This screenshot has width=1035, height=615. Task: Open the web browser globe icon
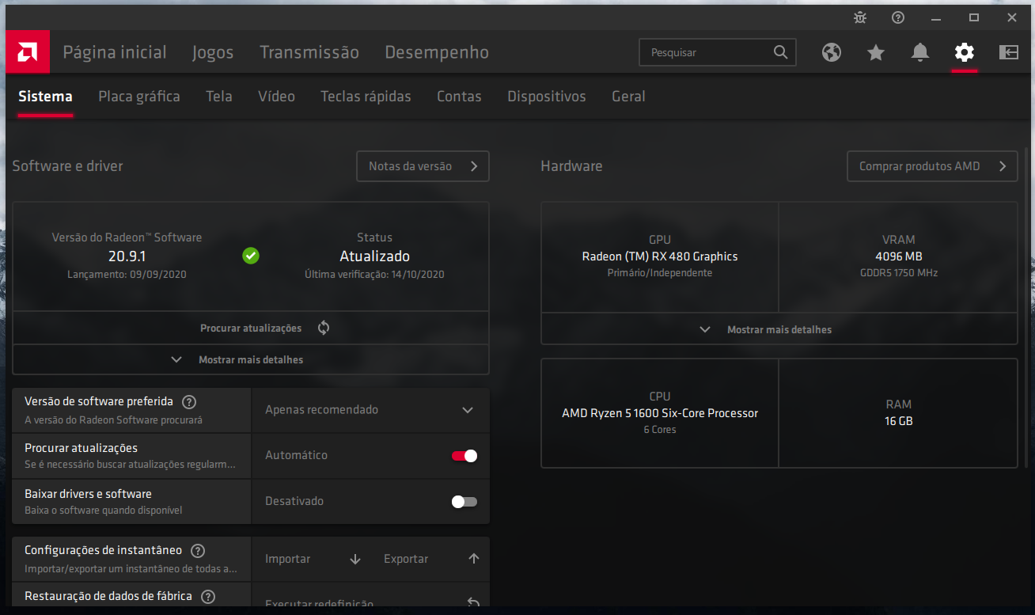[831, 52]
